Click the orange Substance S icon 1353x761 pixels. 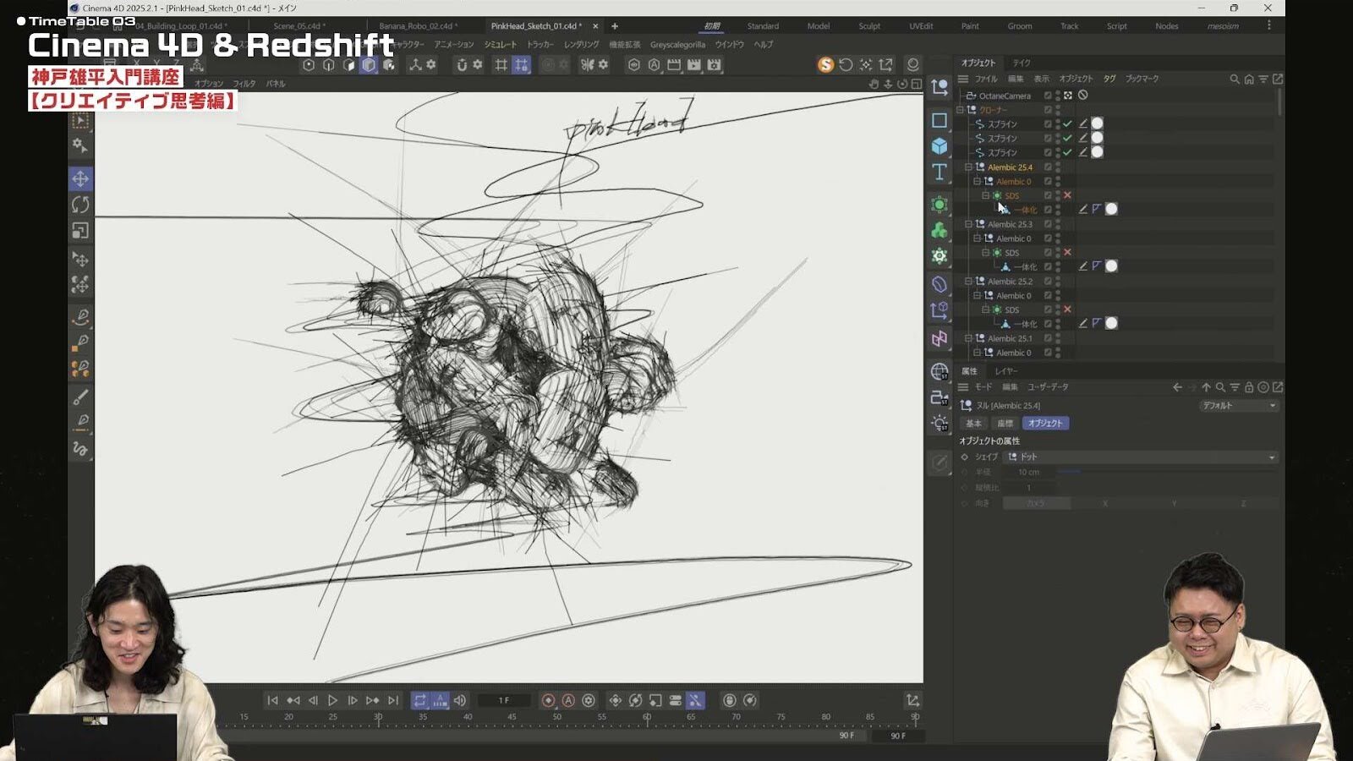[x=825, y=65]
